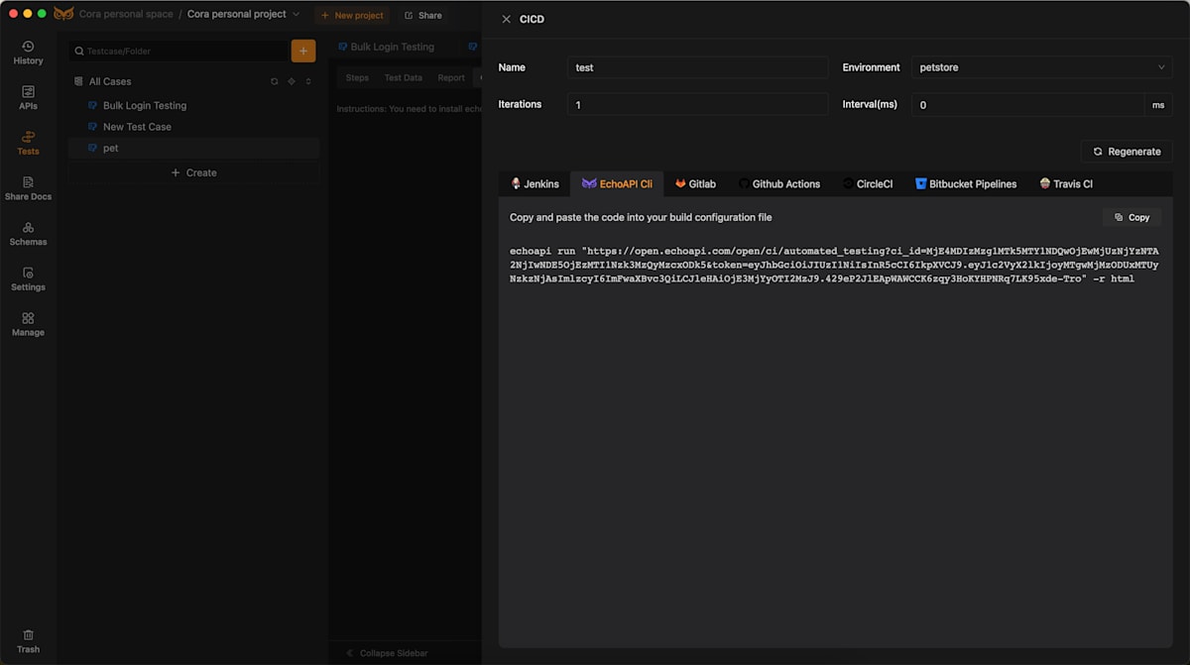Go to the APIs section
1190x665 pixels.
point(28,98)
